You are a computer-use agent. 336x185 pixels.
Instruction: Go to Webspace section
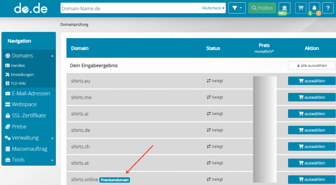pos(24,104)
